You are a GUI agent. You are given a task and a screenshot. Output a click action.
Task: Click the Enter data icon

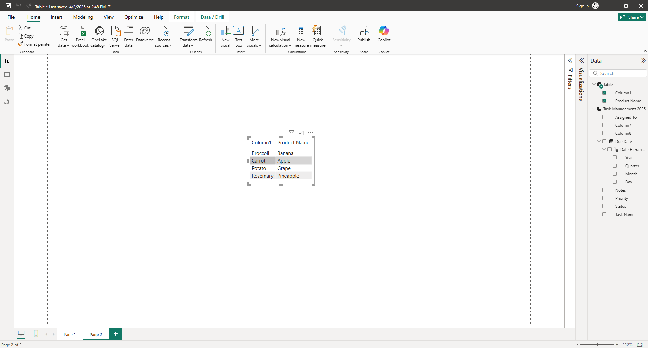coord(129,31)
